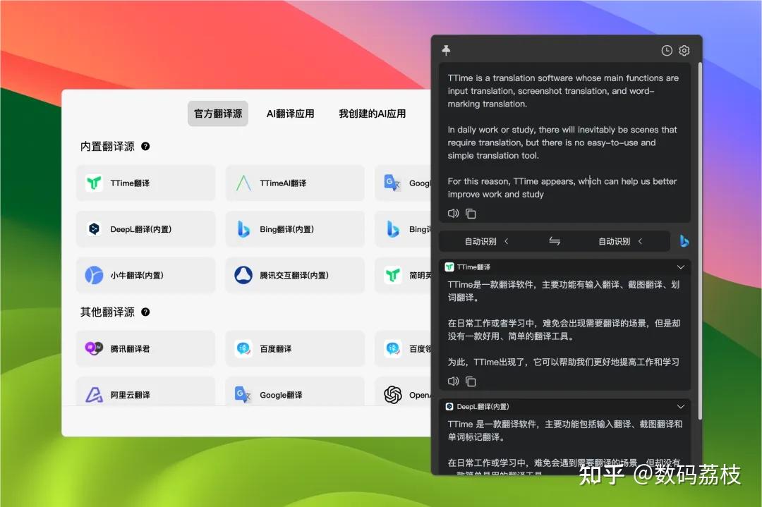Click help icon next to 内置翻译源
Viewport: 762px width, 507px height.
pos(145,146)
